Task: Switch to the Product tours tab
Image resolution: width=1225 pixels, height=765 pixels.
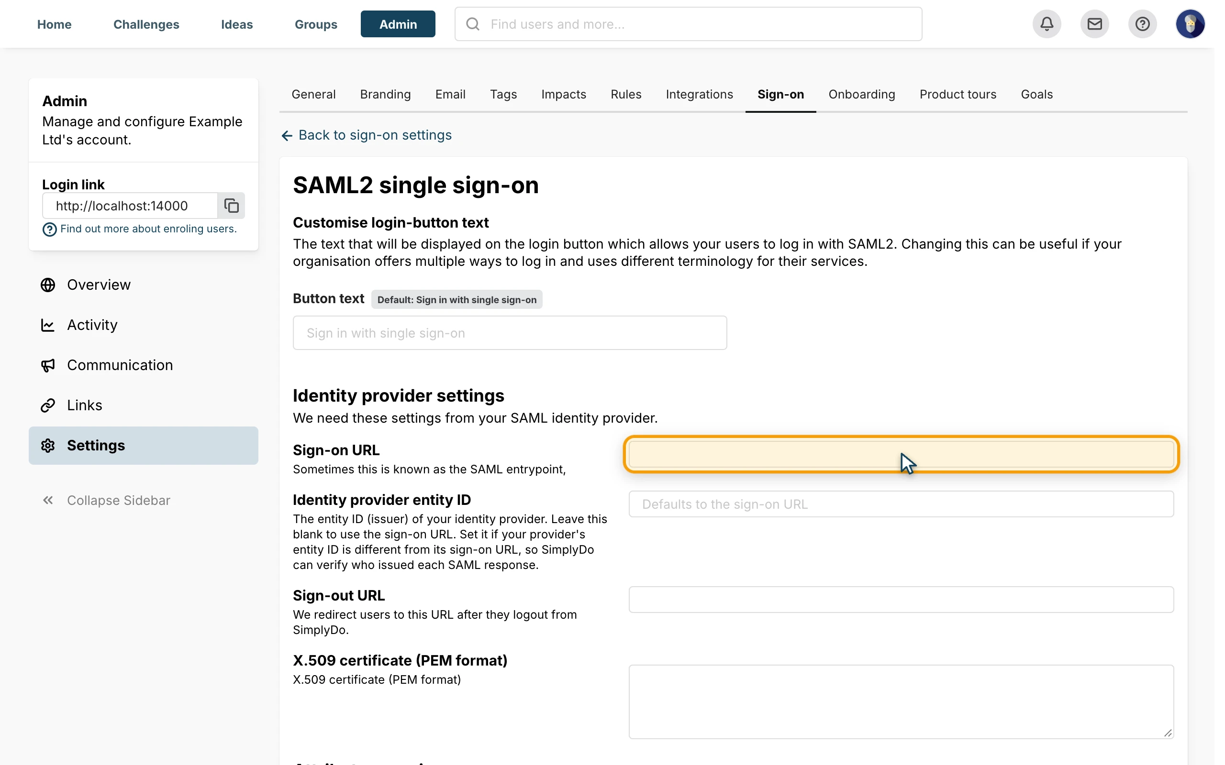Action: pyautogui.click(x=958, y=94)
